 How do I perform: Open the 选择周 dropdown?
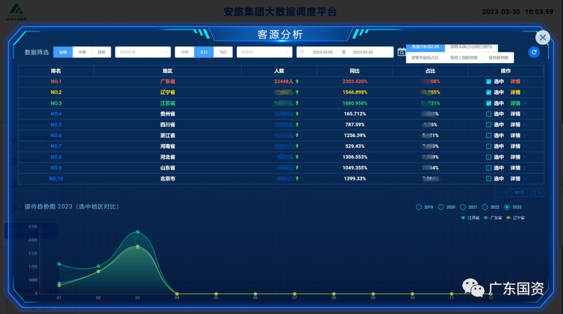[x=264, y=52]
